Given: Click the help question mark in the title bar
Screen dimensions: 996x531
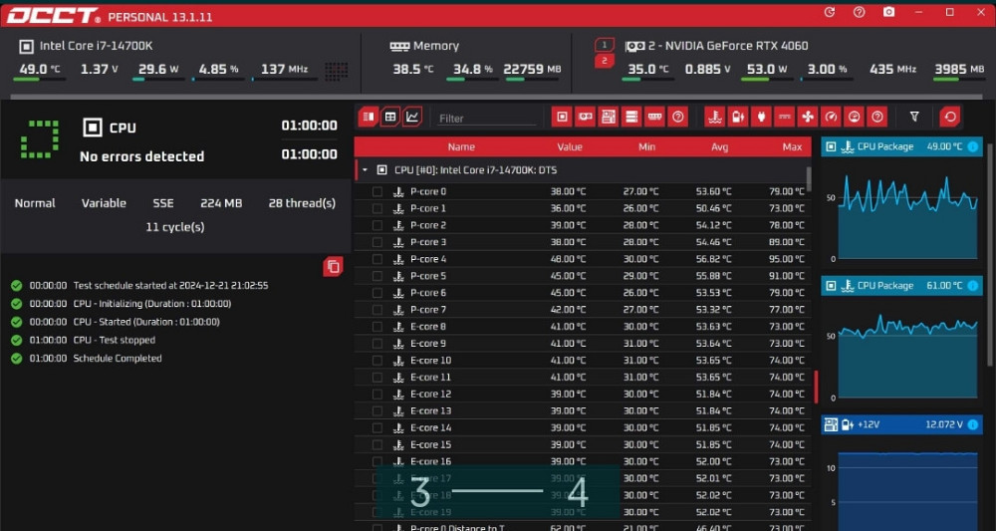Looking at the screenshot, I should (x=859, y=12).
